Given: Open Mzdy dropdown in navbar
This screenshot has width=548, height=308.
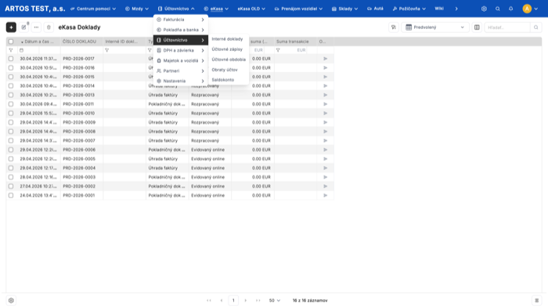Looking at the screenshot, I should point(137,9).
